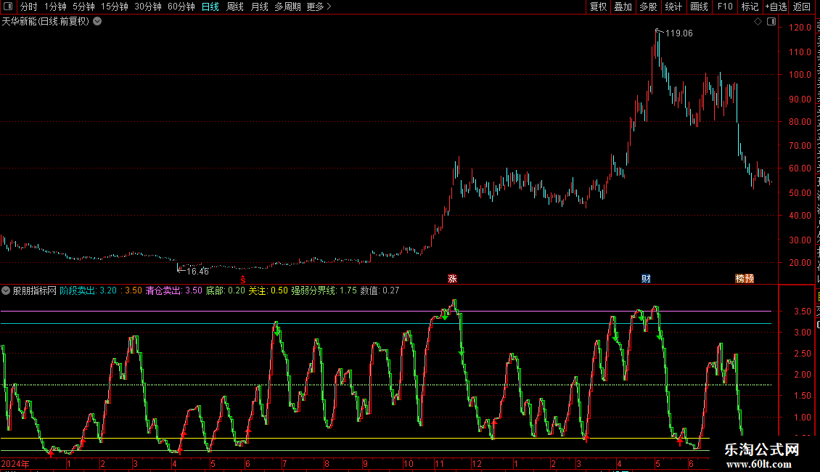The image size is (820, 472).
Task: Click the 统计 statistics button
Action: click(x=673, y=7)
